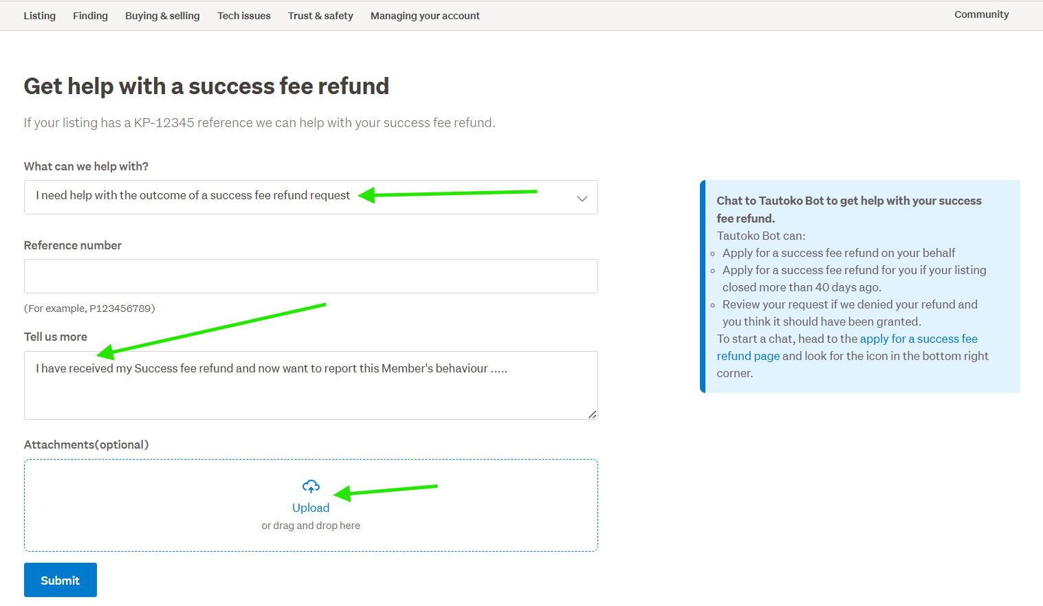Screen dimensions: 1043x606
Task: Open the Finding menu
Action: click(91, 16)
